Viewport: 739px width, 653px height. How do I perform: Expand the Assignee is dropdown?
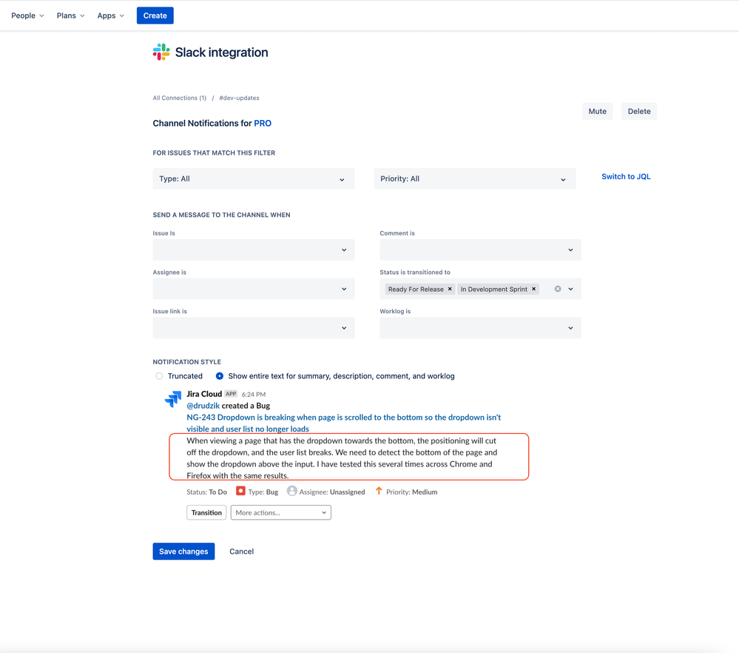pyautogui.click(x=254, y=289)
